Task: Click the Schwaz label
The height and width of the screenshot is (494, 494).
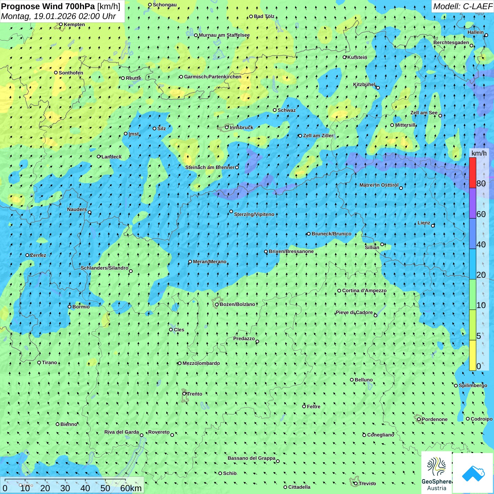Action: [x=287, y=110]
